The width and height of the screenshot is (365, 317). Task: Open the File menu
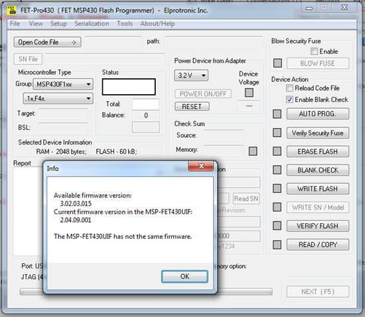pyautogui.click(x=15, y=23)
